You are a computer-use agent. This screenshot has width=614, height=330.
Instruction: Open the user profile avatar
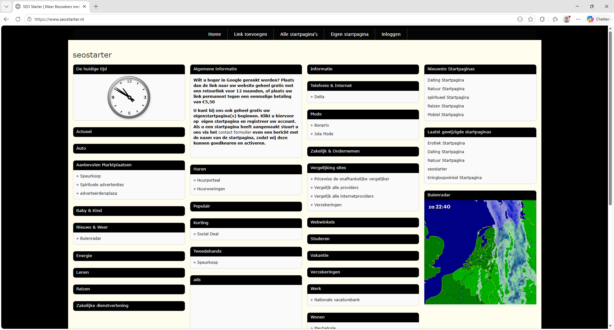click(567, 19)
